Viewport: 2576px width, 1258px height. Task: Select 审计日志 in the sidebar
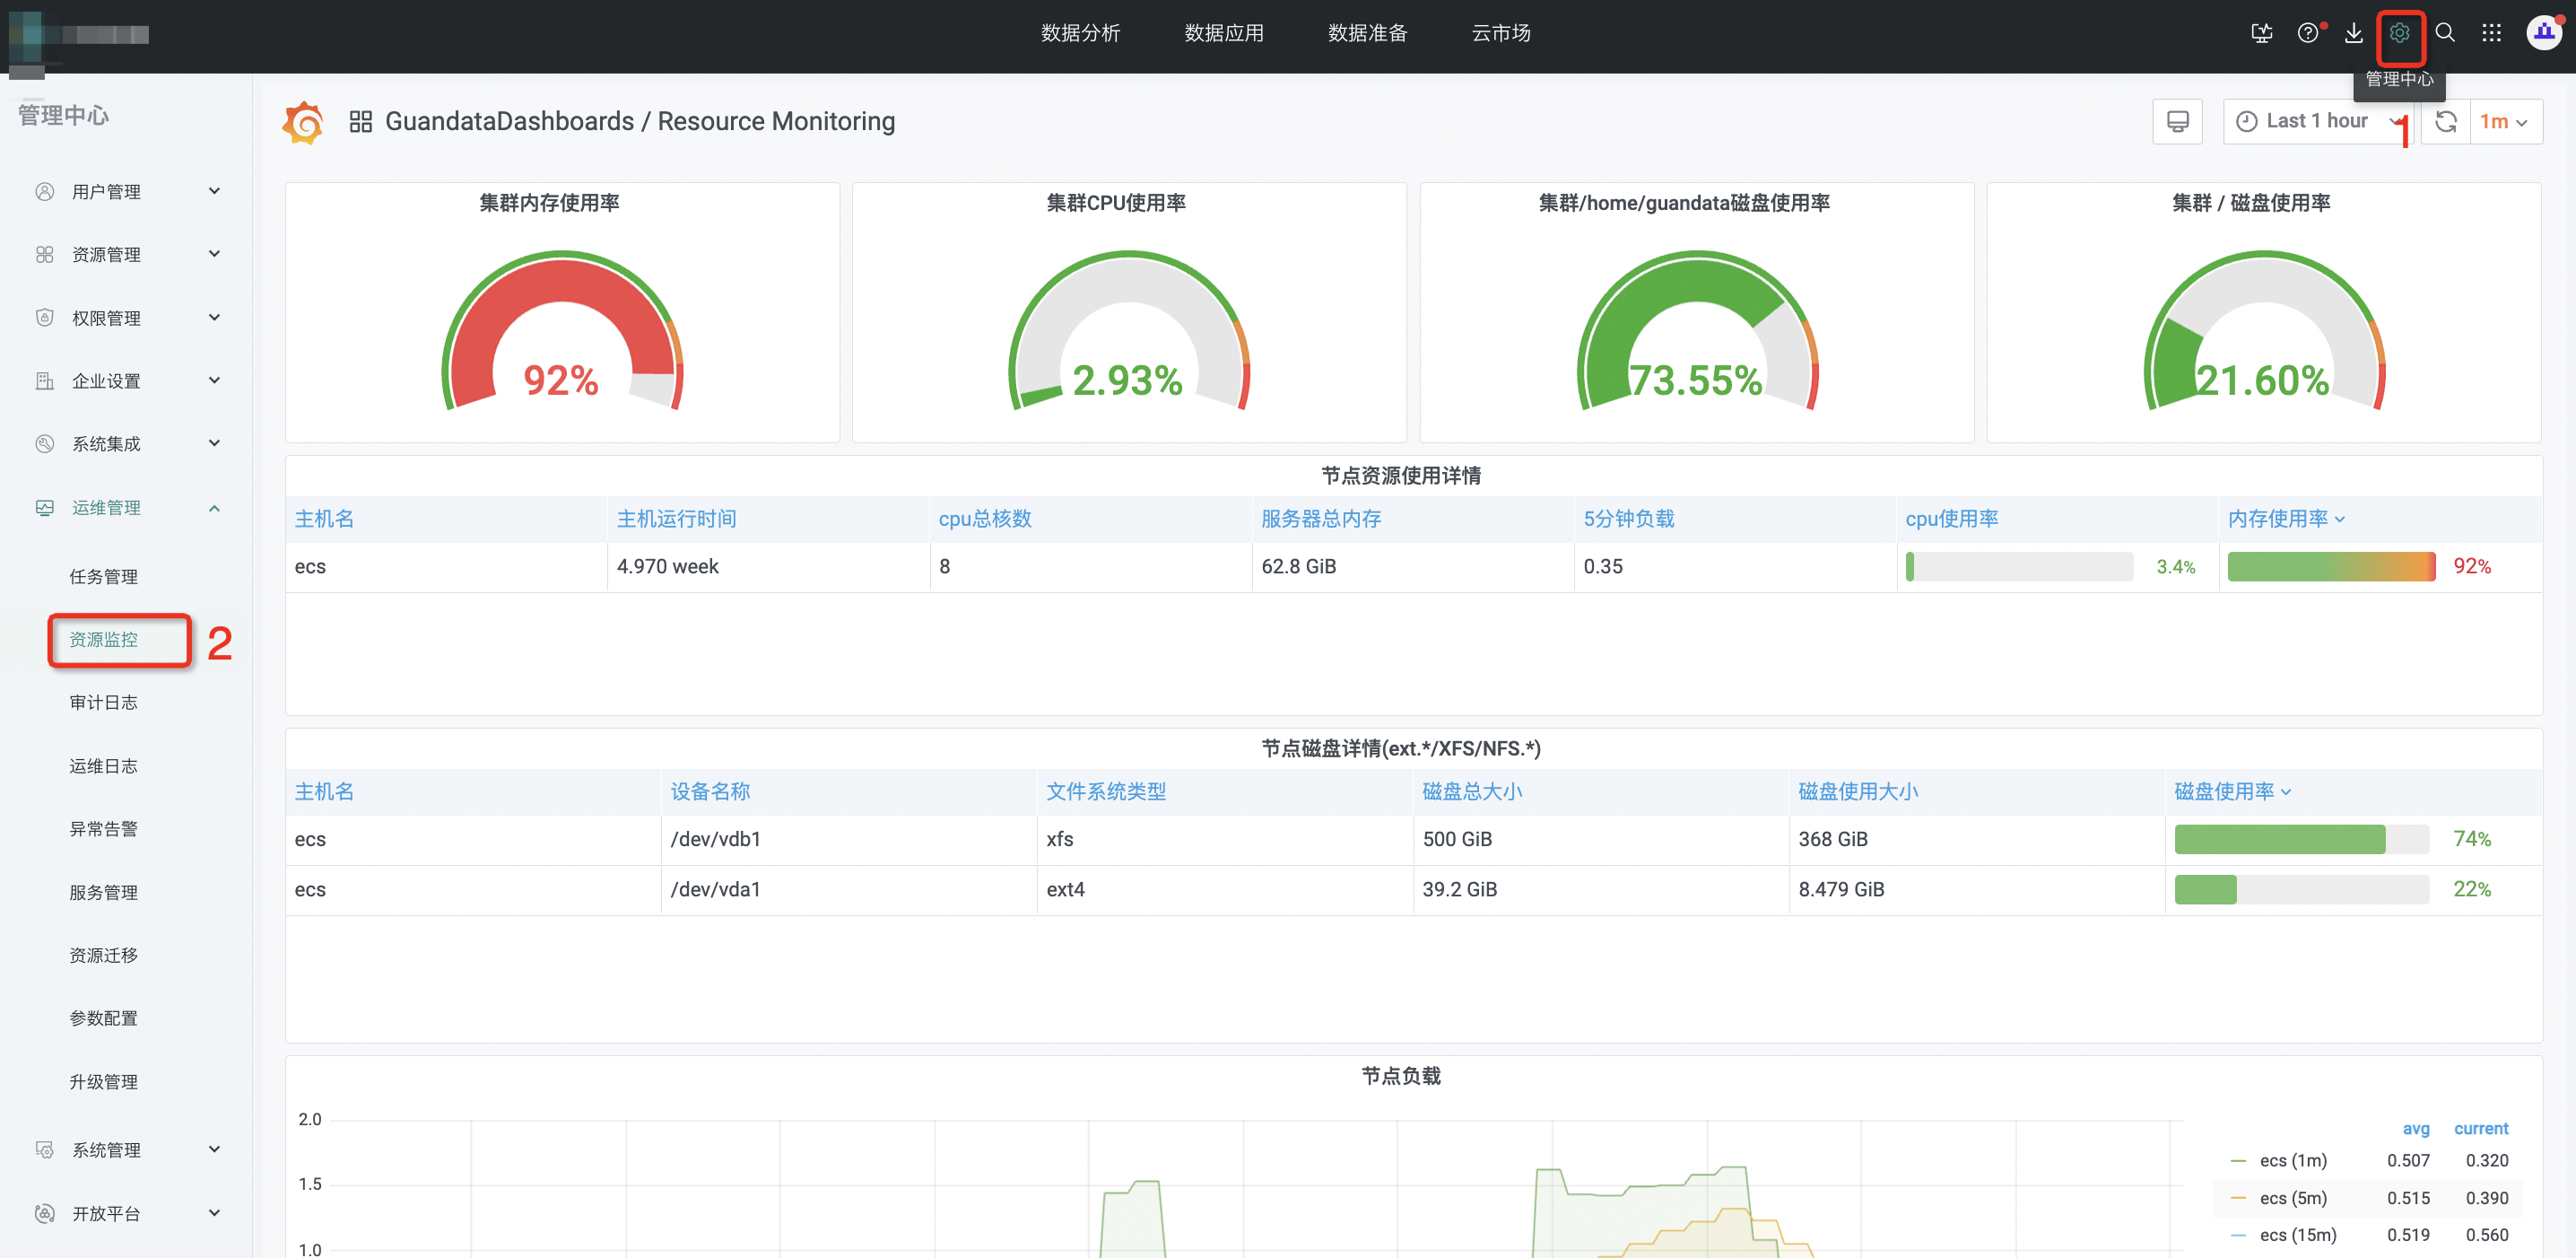click(103, 703)
